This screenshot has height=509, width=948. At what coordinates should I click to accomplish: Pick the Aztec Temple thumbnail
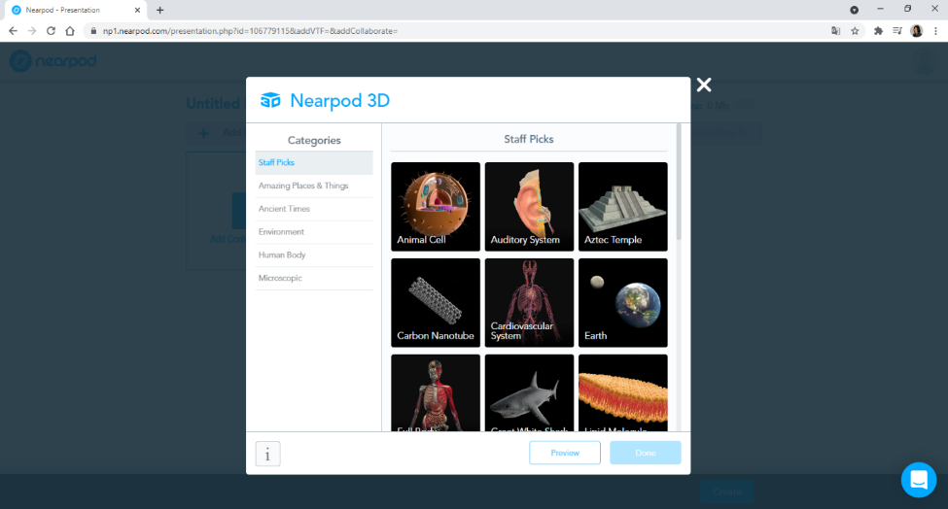(x=622, y=207)
